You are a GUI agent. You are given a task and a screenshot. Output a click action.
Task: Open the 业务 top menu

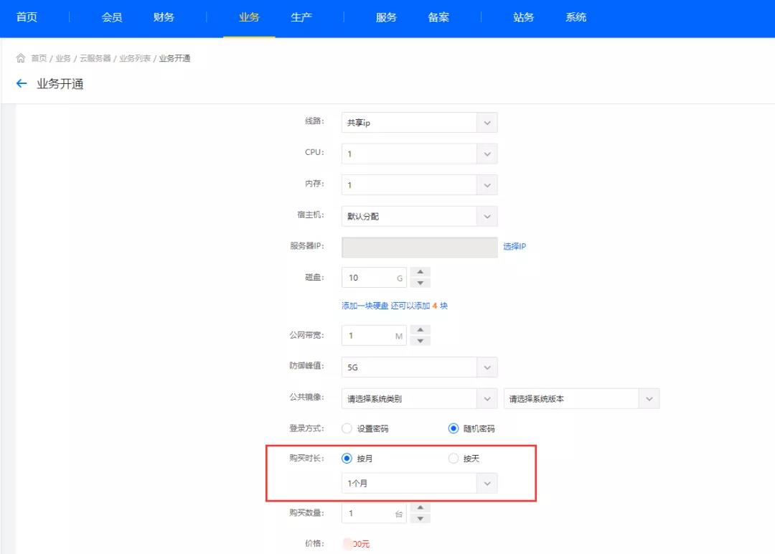click(249, 17)
